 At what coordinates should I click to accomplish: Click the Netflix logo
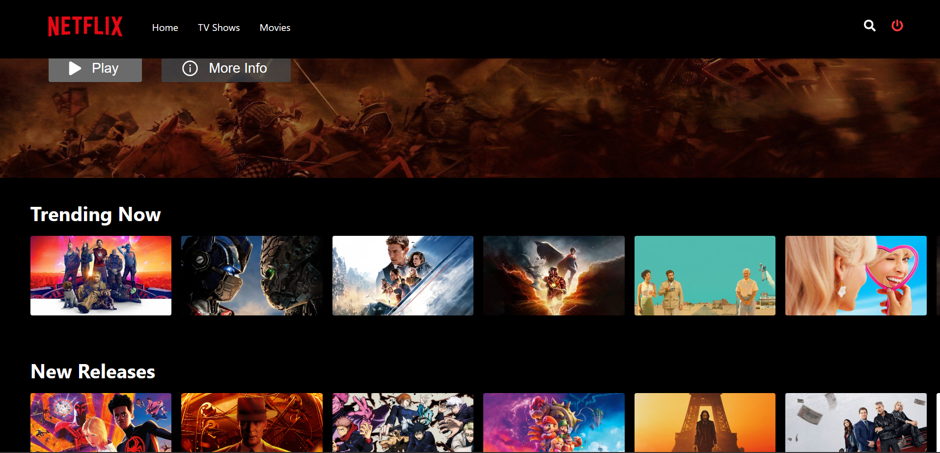pyautogui.click(x=85, y=27)
